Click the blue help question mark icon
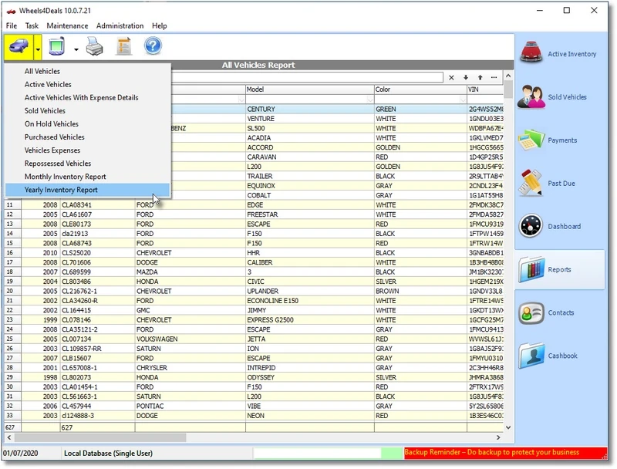The image size is (617, 469). (153, 47)
